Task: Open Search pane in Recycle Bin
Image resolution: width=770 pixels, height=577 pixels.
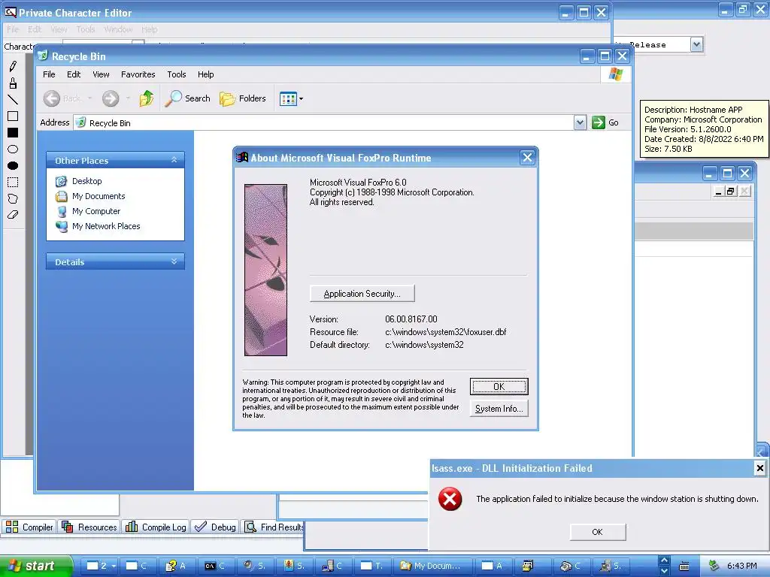Action: [187, 98]
